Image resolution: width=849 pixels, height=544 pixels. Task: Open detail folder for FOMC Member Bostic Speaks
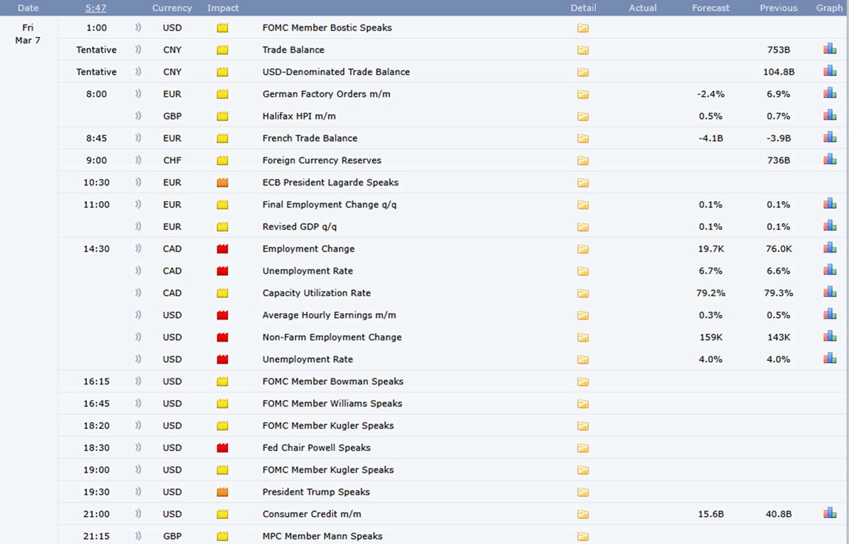point(583,28)
